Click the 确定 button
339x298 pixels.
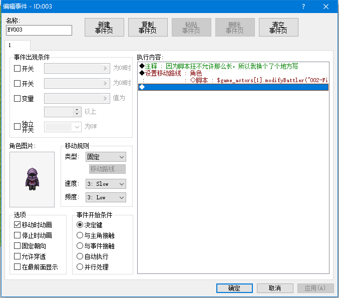point(234,288)
